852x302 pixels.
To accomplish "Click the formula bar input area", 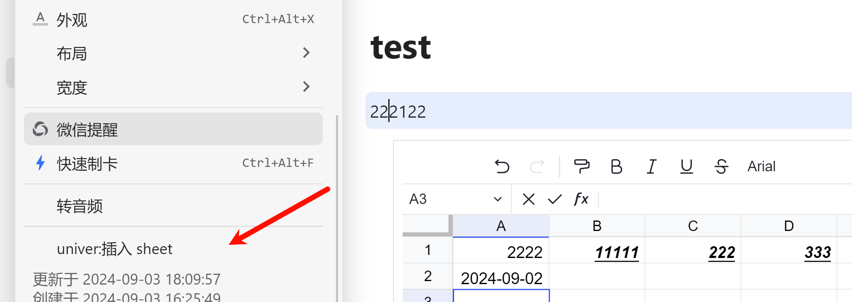I will [x=726, y=199].
